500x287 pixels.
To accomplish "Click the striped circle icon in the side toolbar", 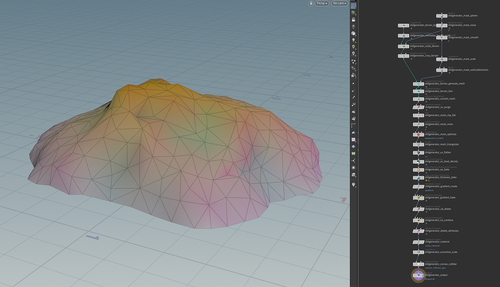I will click(353, 168).
